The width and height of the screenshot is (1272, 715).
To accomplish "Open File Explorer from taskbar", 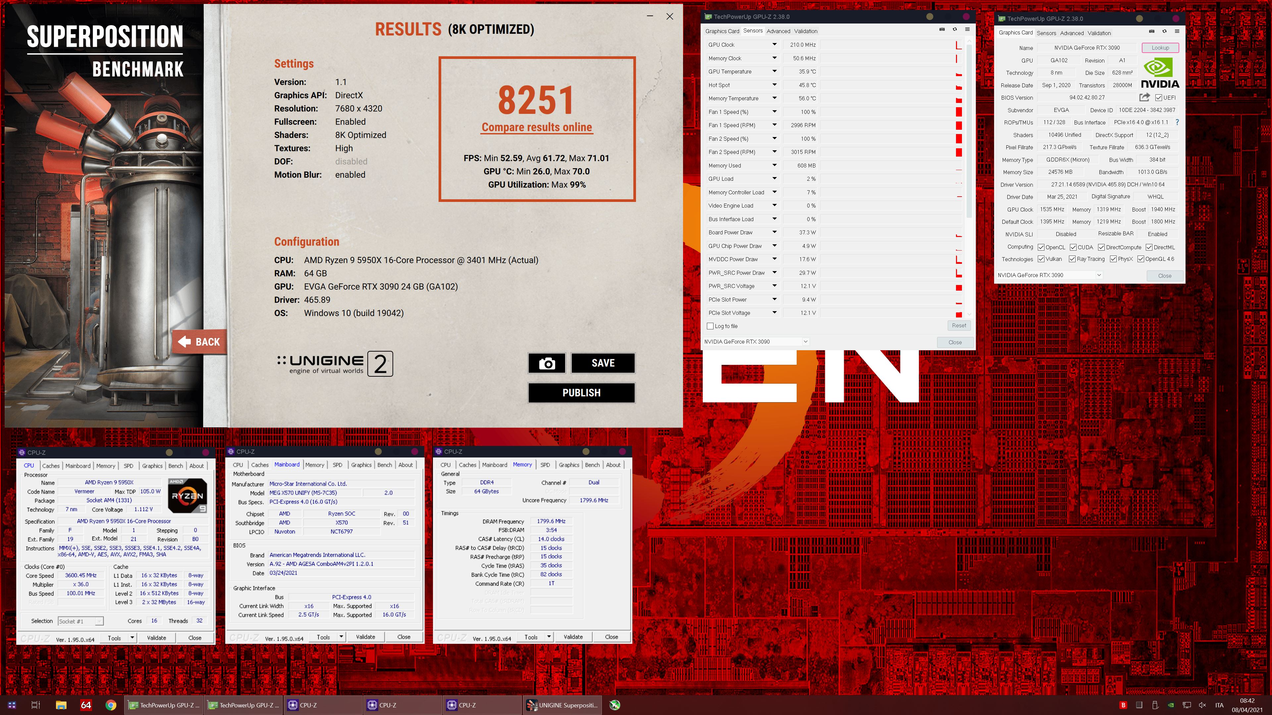I will click(x=61, y=705).
